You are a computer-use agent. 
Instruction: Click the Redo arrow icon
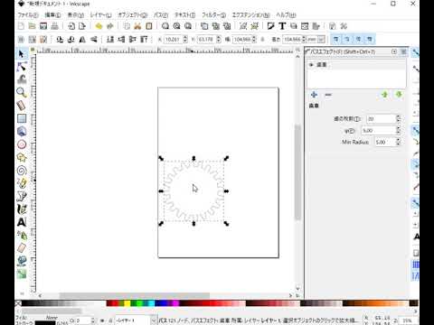pyautogui.click(x=110, y=26)
